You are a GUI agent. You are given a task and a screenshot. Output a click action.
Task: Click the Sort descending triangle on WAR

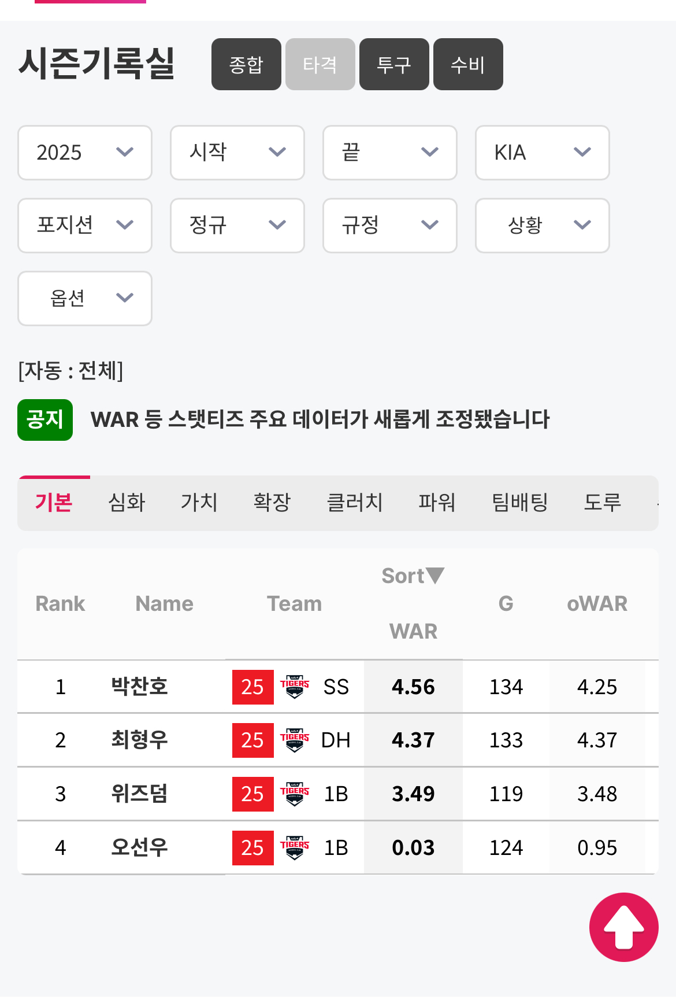[435, 575]
